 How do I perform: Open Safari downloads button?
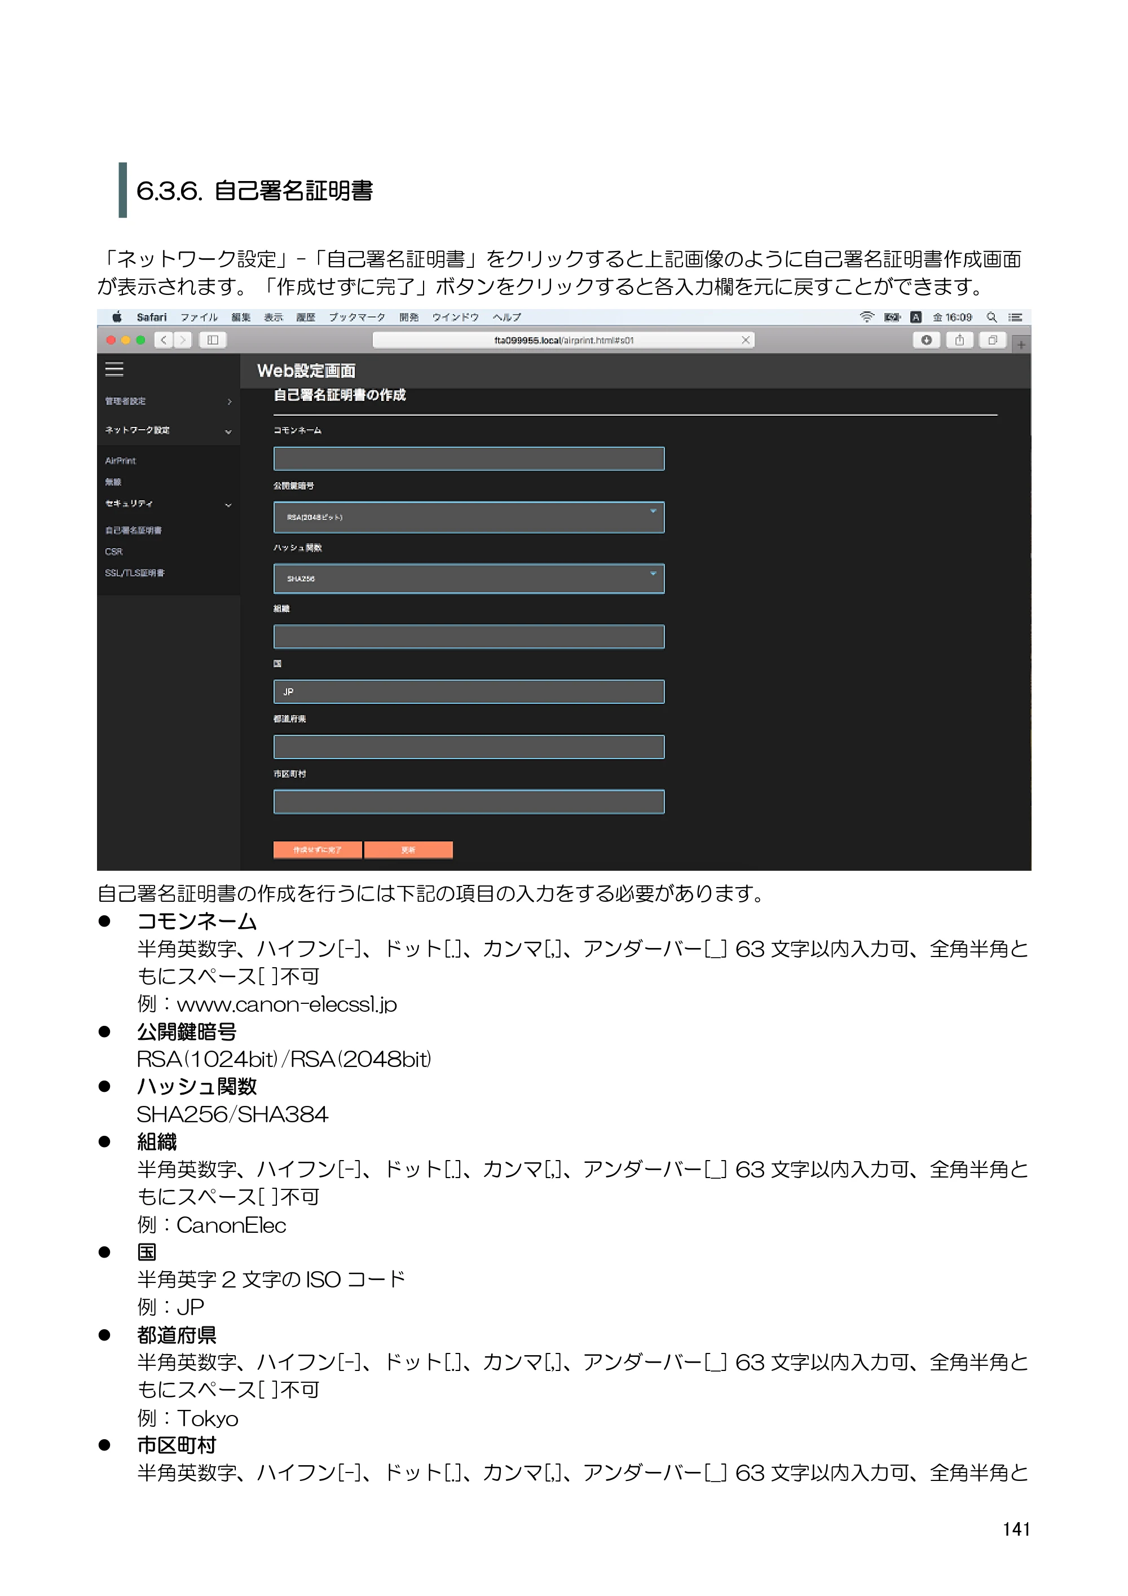[926, 340]
